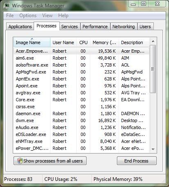The height and width of the screenshot is (187, 169).
Task: Click the EA Downl... description cell
Action: point(132,100)
